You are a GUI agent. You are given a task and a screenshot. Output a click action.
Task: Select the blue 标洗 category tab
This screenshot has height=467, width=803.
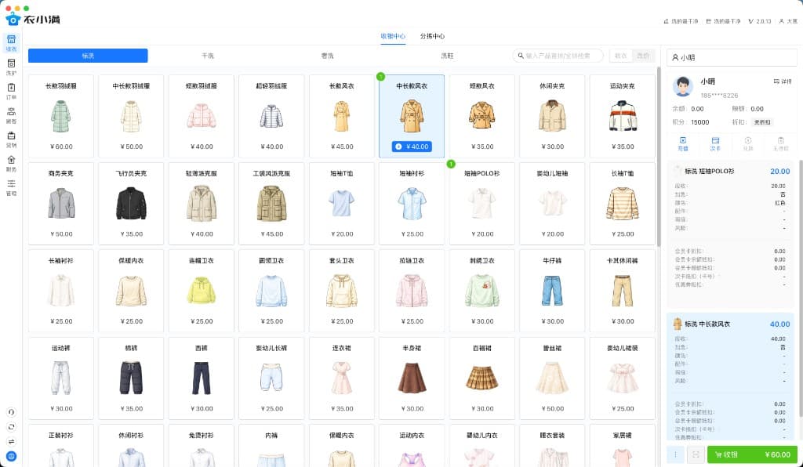pyautogui.click(x=88, y=56)
